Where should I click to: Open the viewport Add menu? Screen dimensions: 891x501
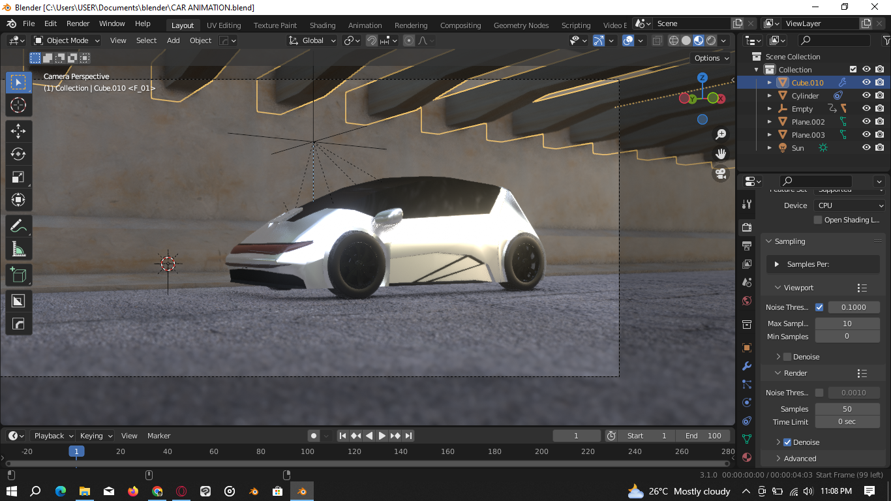[174, 40]
